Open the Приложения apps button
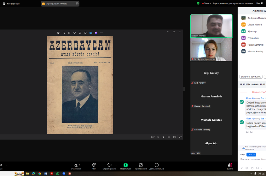The height and width of the screenshot is (176, 266). tap(141, 166)
